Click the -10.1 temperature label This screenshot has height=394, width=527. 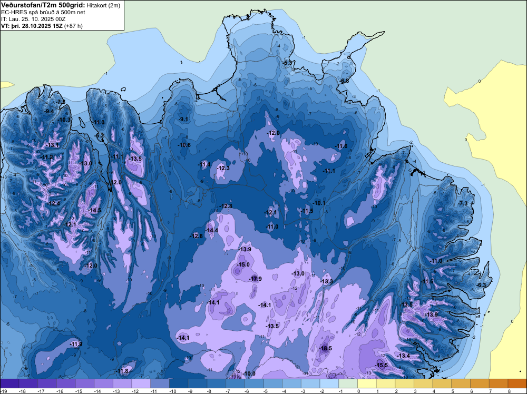(x=319, y=203)
